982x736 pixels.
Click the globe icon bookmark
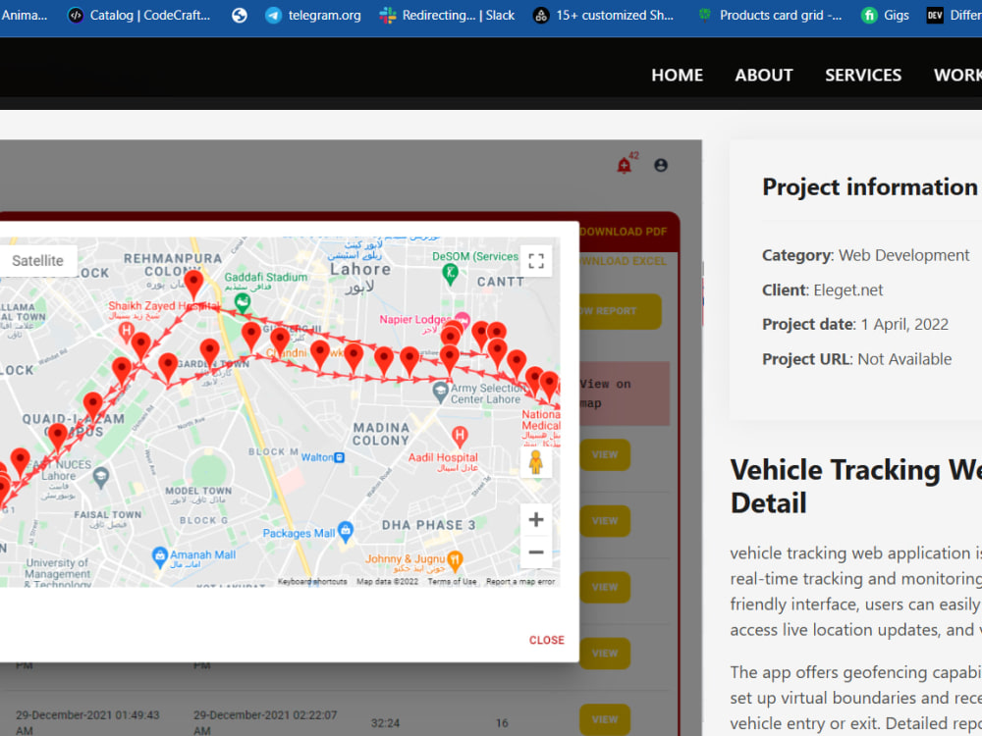[240, 15]
